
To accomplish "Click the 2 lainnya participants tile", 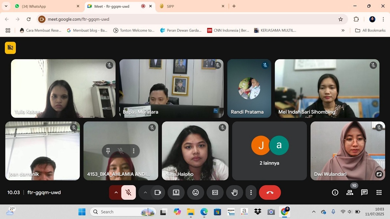I will pyautogui.click(x=269, y=151).
